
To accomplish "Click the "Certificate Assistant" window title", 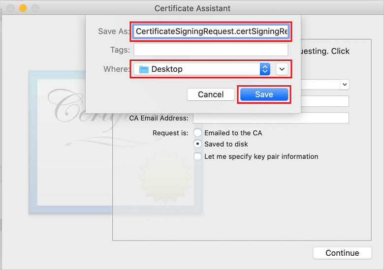I will coord(192,8).
